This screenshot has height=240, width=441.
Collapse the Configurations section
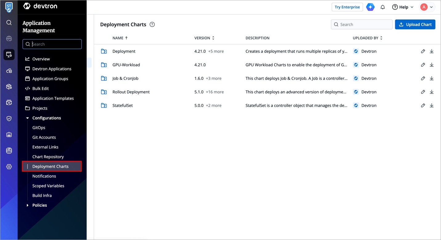27,118
